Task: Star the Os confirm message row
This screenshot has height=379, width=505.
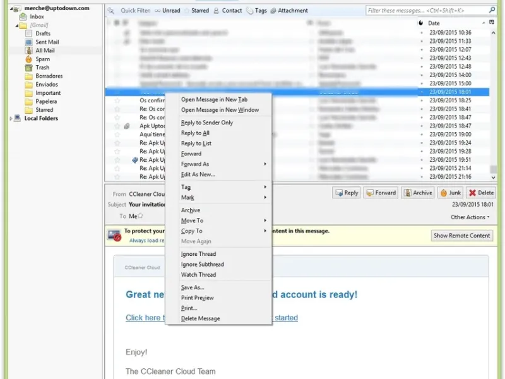Action: tap(117, 100)
